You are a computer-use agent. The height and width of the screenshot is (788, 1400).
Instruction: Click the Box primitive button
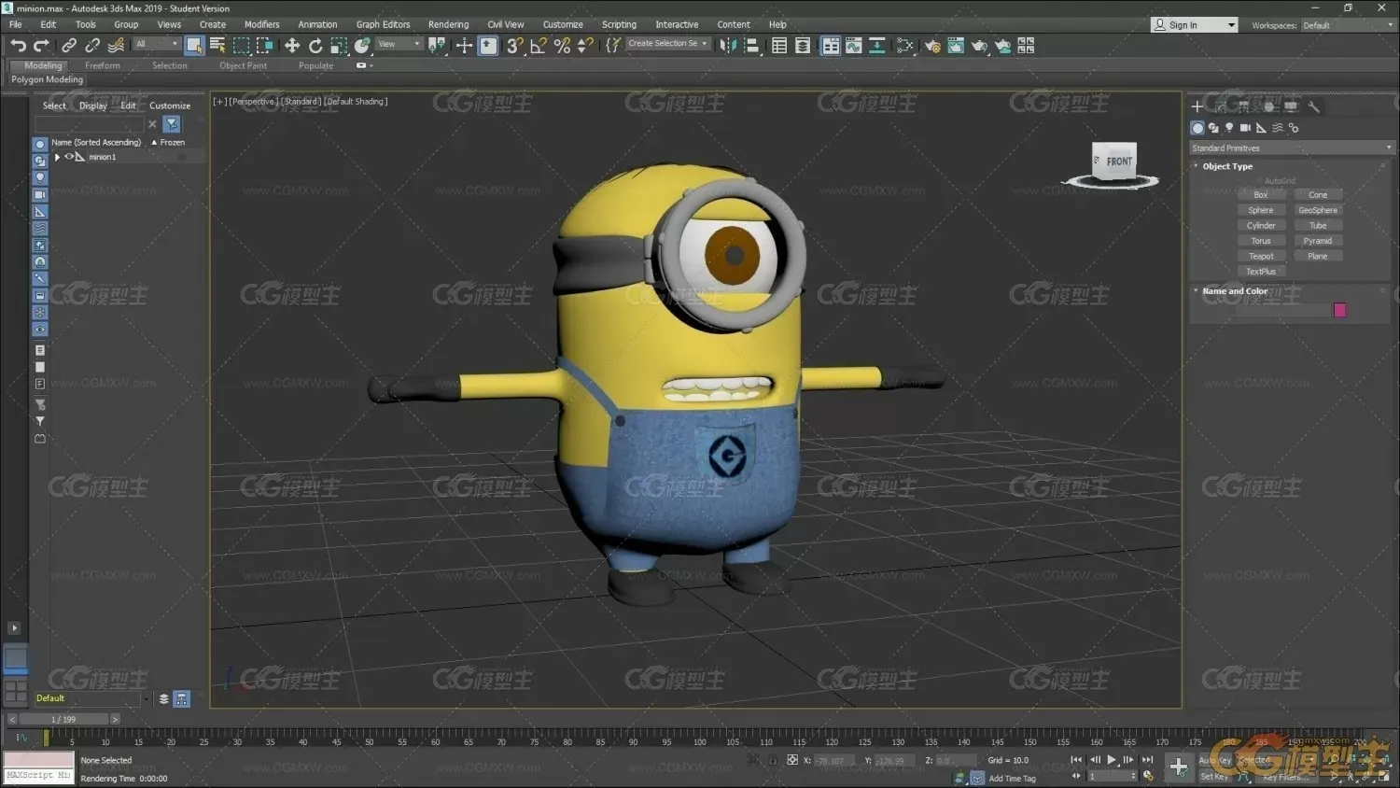[x=1261, y=195]
